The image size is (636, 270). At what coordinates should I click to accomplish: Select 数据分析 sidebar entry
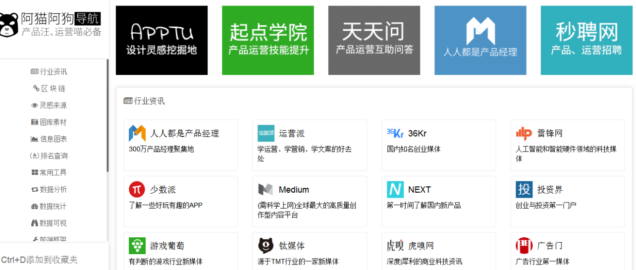[x=49, y=189]
